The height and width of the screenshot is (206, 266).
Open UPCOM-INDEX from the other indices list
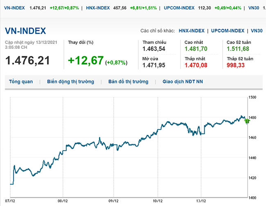[228, 31]
